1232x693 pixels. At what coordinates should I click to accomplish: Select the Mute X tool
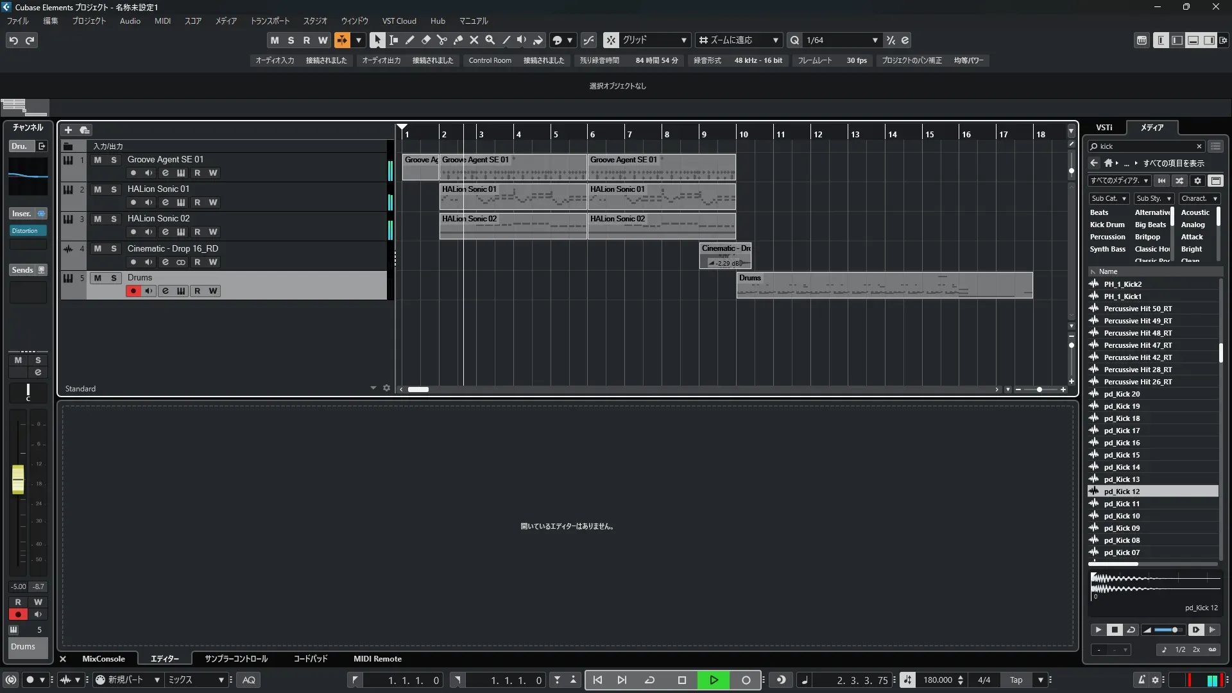click(x=474, y=40)
